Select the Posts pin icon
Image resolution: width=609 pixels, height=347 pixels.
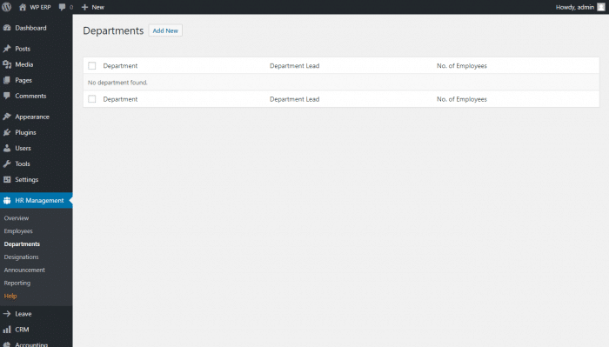click(7, 49)
